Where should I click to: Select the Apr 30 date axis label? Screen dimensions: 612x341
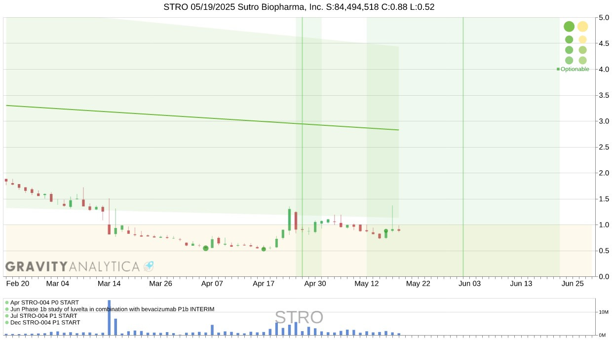315,284
